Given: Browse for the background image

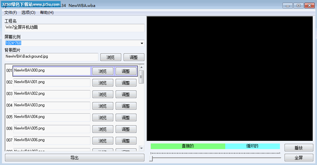Looking at the screenshot, I should pyautogui.click(x=111, y=57).
